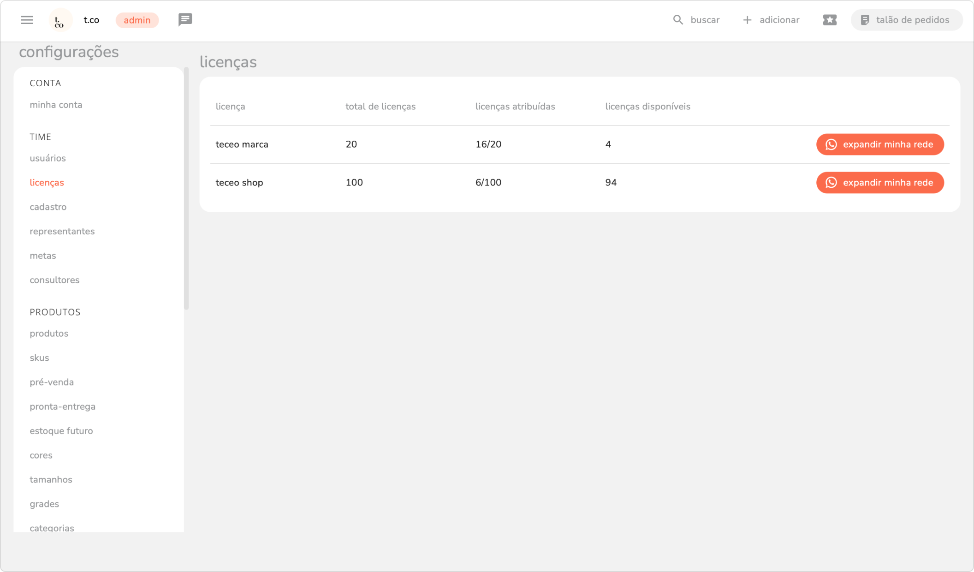Navigate to pronta-entrega in sidebar

[62, 406]
